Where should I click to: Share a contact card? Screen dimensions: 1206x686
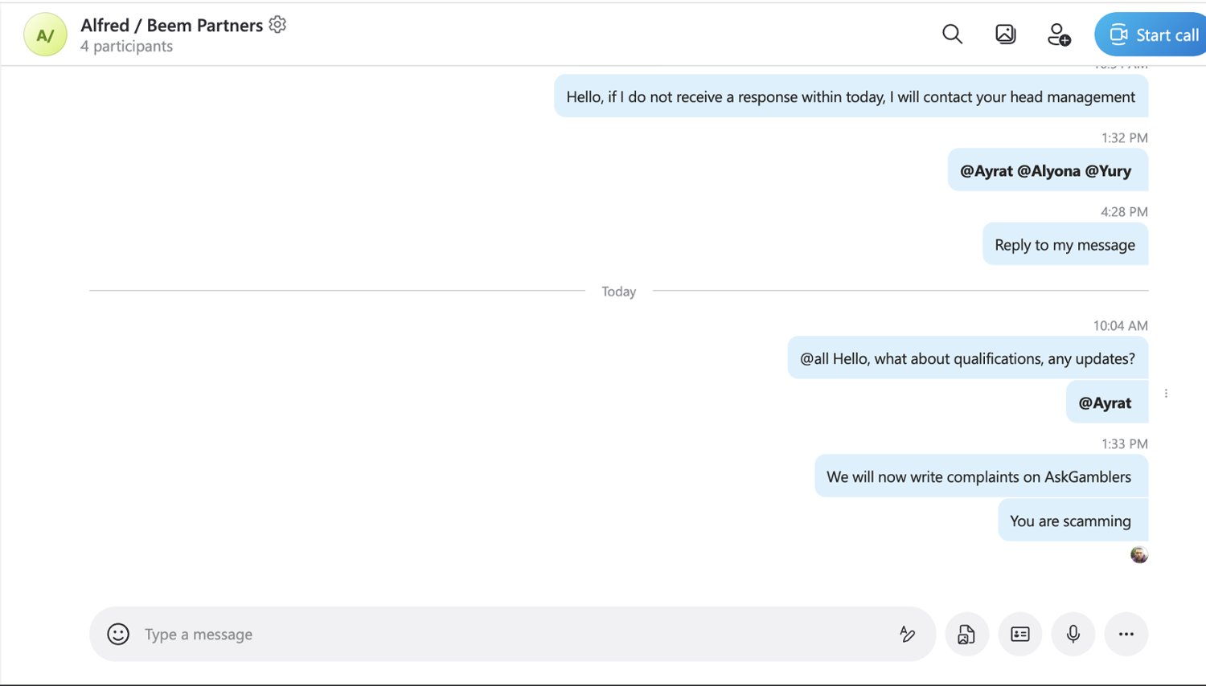click(x=1019, y=634)
